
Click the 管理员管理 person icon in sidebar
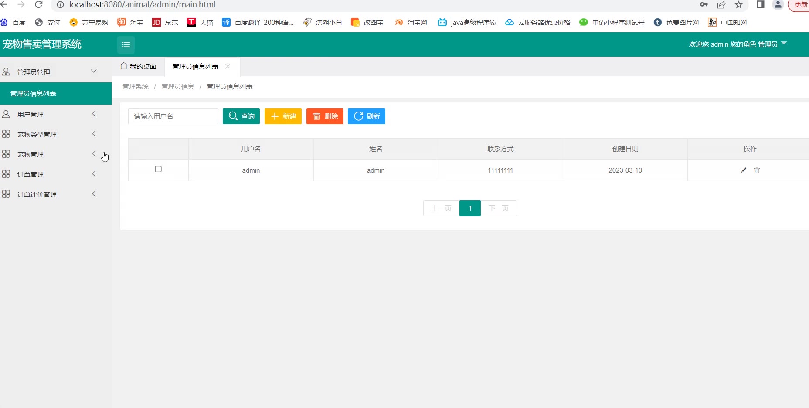(x=6, y=71)
